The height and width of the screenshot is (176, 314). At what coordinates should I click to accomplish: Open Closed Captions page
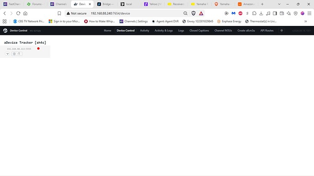click(199, 30)
